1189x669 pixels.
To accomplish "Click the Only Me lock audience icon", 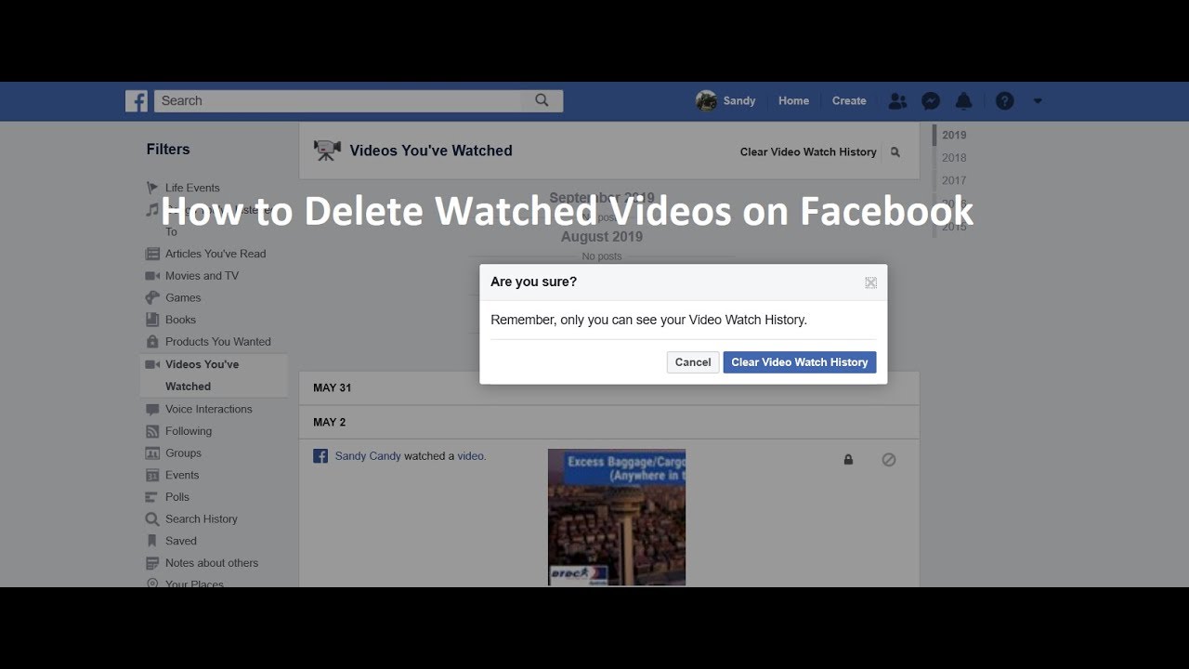I will (848, 460).
